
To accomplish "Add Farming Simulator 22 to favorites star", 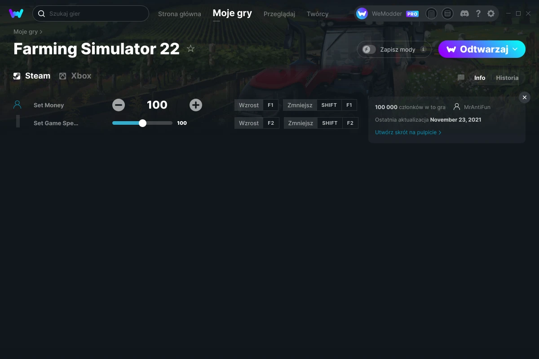I will (190, 48).
